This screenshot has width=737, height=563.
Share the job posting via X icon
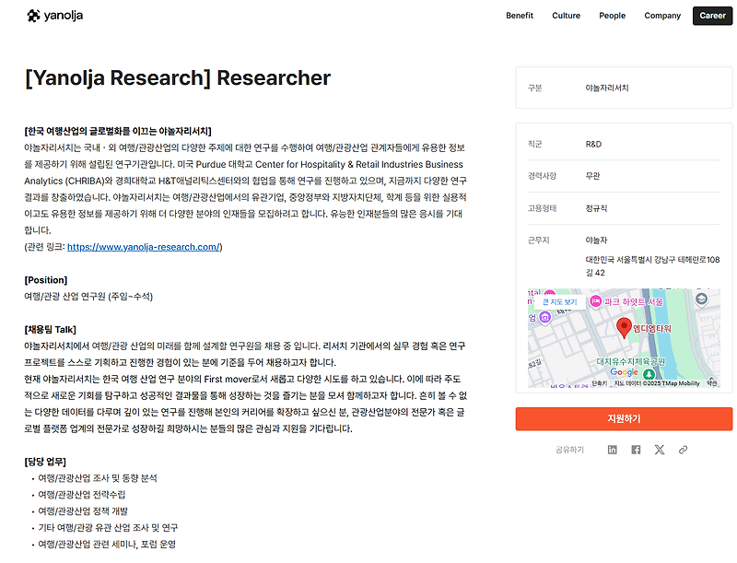[x=660, y=449]
